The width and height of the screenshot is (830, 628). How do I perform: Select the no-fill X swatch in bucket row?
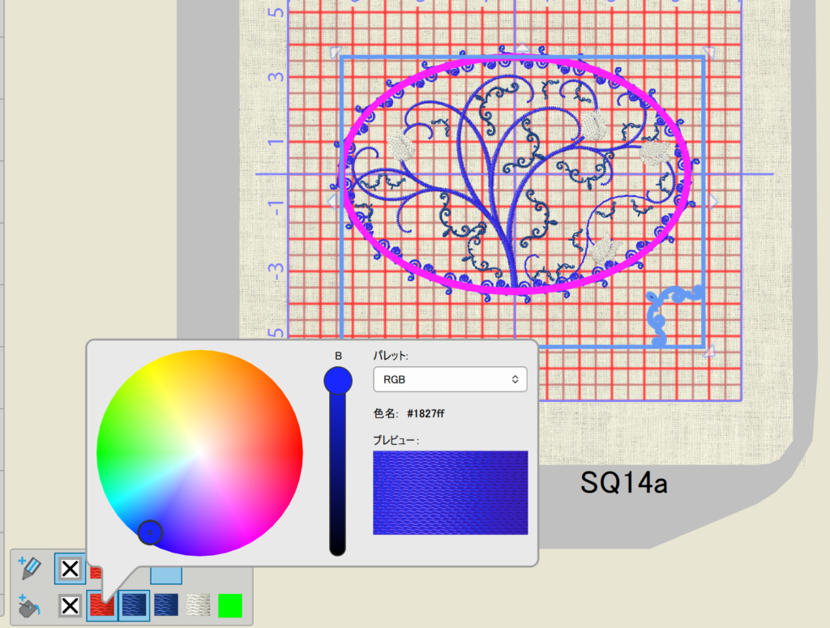(71, 605)
